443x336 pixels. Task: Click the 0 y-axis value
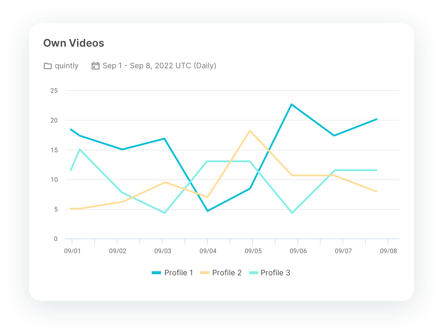56,239
